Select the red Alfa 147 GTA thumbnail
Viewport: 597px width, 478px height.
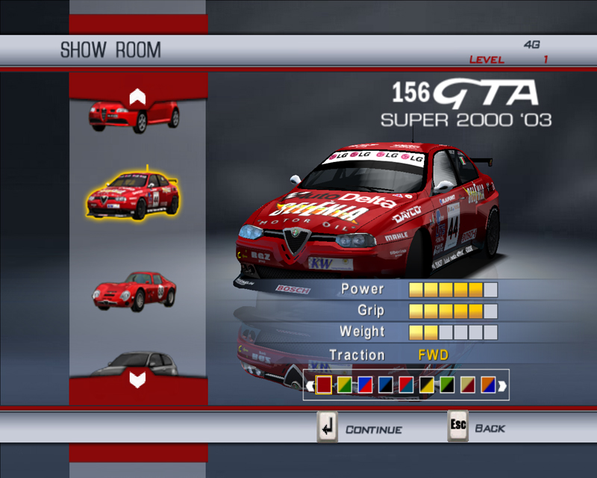[x=134, y=117]
